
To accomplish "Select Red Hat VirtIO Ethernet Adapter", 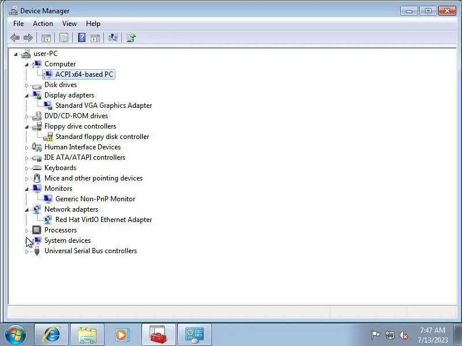I will click(x=104, y=220).
